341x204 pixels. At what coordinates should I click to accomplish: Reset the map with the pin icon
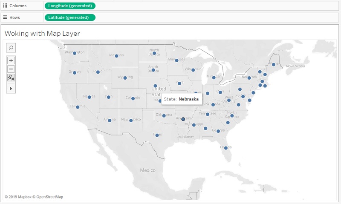coord(11,78)
